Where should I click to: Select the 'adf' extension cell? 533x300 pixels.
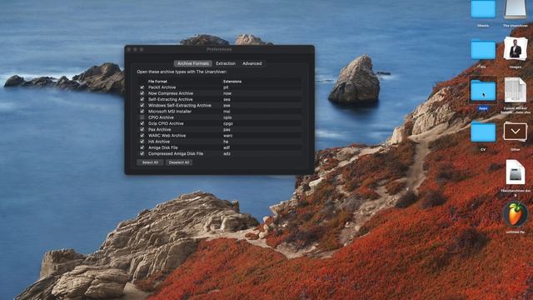click(227, 147)
